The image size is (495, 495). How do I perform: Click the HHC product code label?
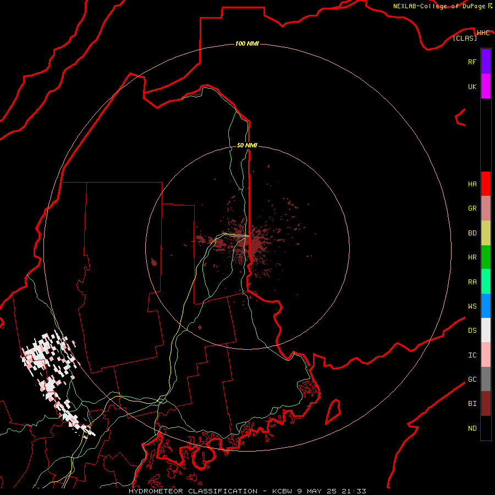(x=483, y=33)
